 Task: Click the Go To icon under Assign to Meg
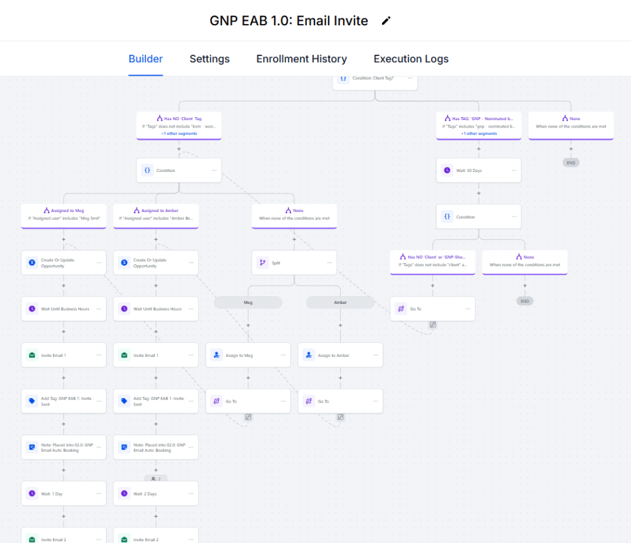point(217,401)
